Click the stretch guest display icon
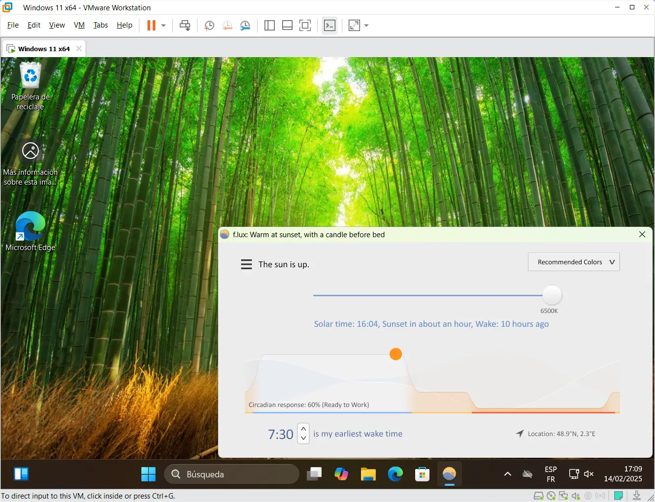Screen dimensions: 655x502 pos(355,26)
